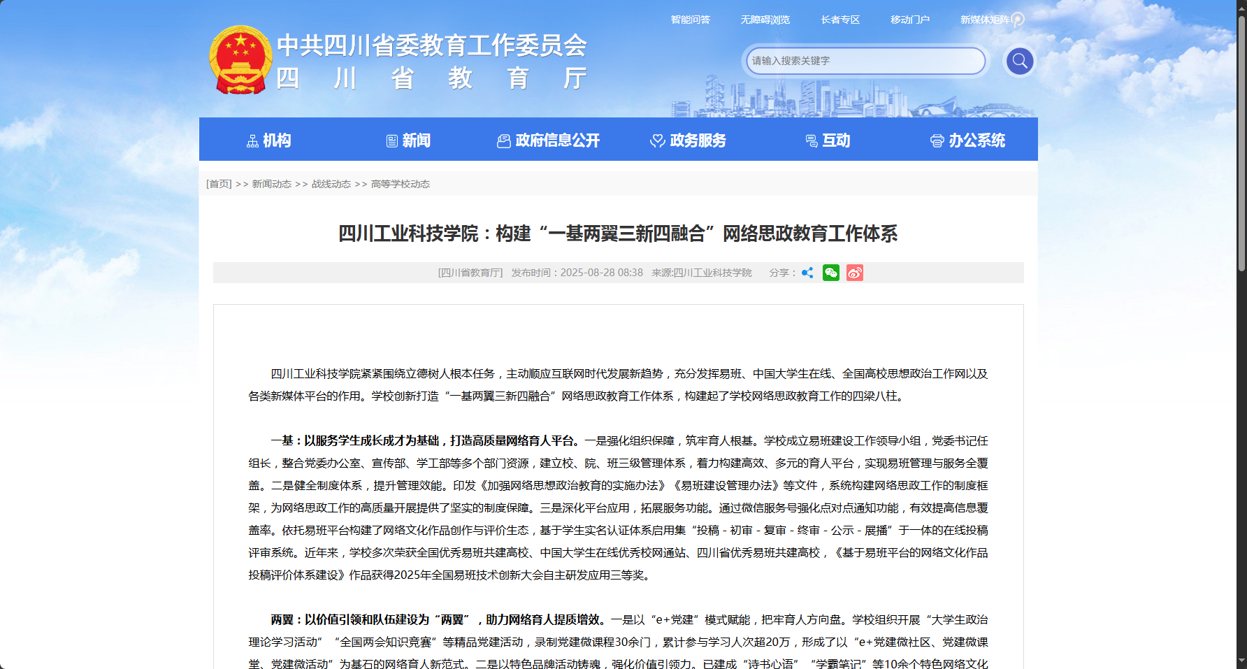Open the 互动 navigation menu
This screenshot has height=669, width=1247.
[x=828, y=141]
